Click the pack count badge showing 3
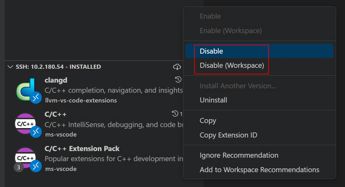 (x=18, y=167)
